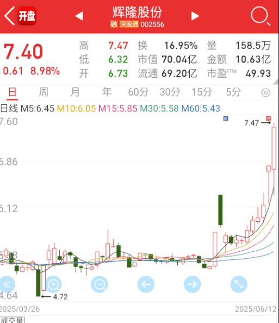Image resolution: width=279 pixels, height=323 pixels.
Task: Select the 5分 period tab
Action: coord(233,92)
